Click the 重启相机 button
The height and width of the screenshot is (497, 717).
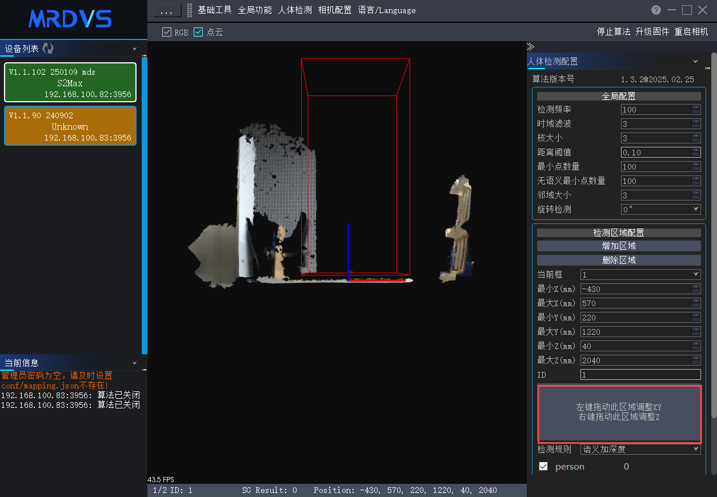(x=691, y=32)
